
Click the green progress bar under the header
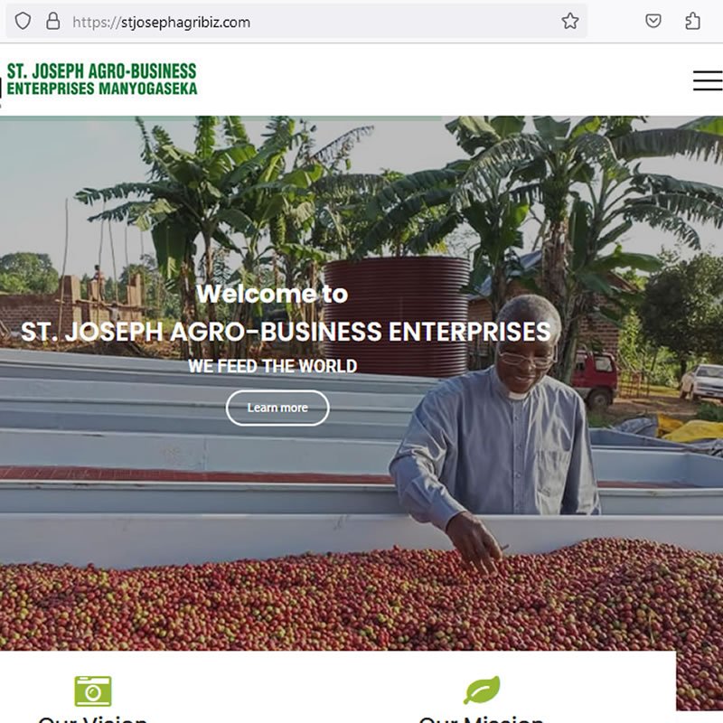pos(221,118)
